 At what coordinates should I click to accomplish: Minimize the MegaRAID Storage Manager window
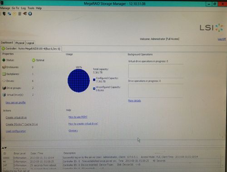click(209, 4)
